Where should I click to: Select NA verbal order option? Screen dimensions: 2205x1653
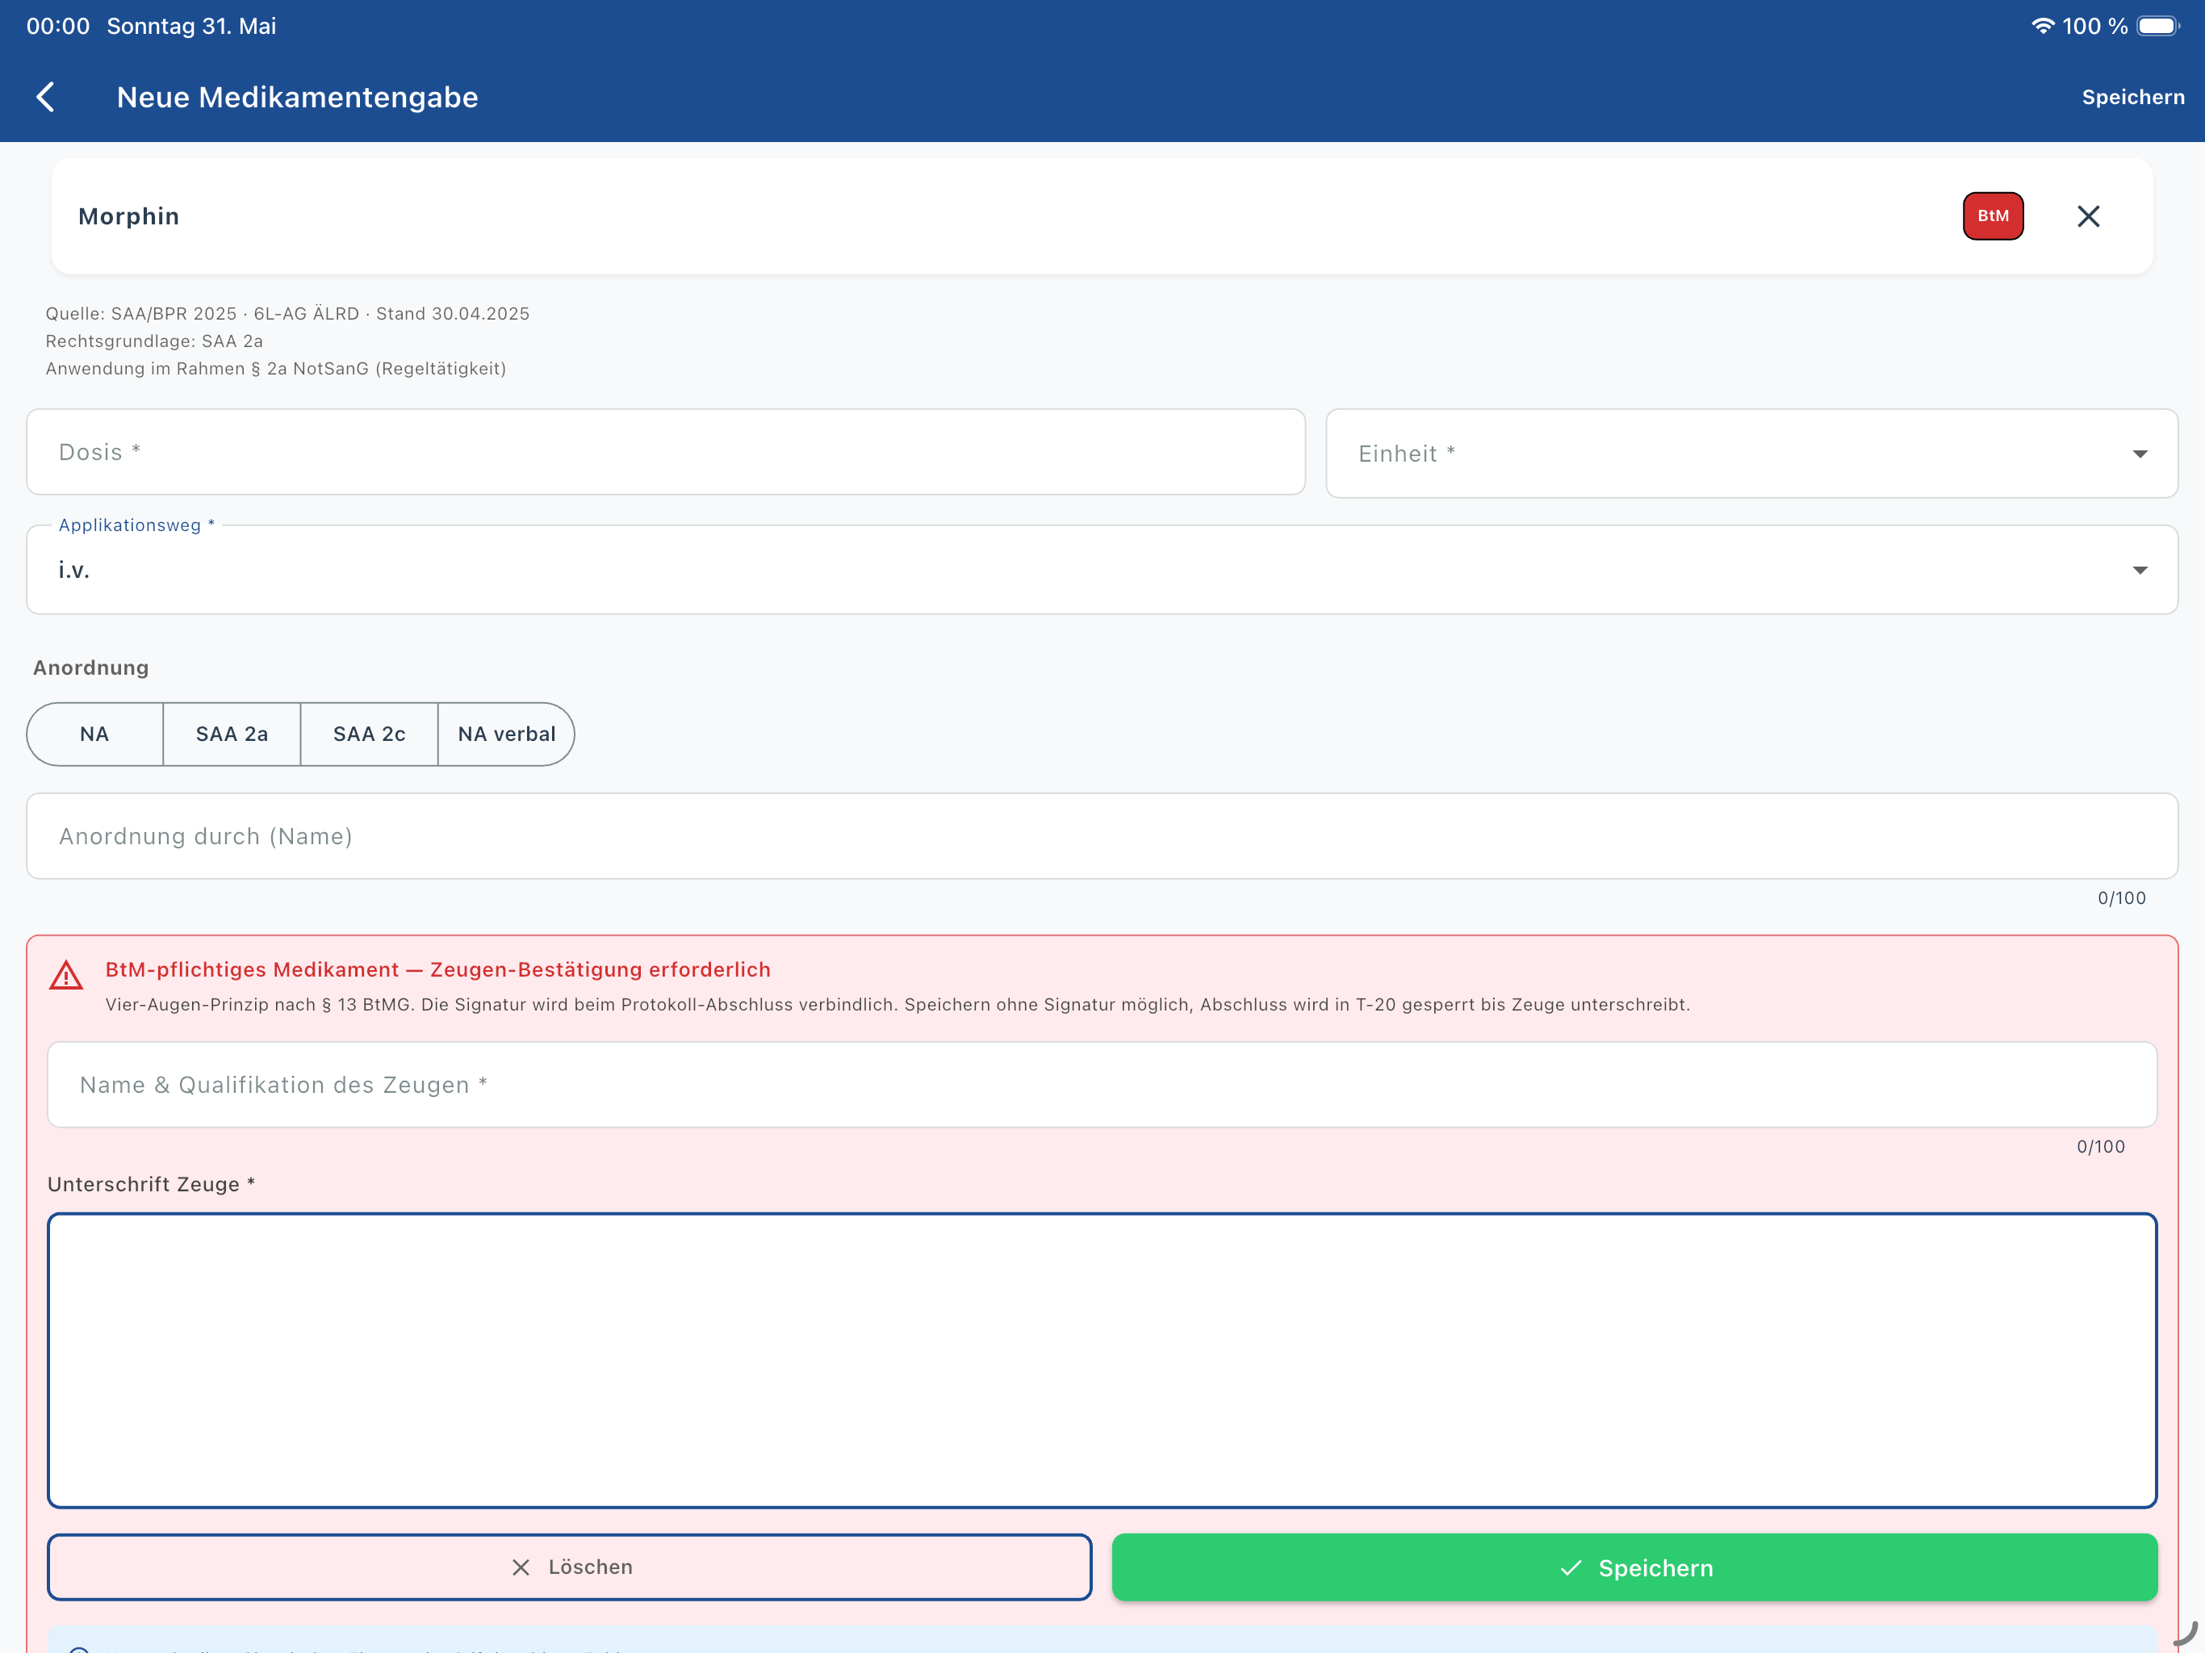(x=506, y=734)
